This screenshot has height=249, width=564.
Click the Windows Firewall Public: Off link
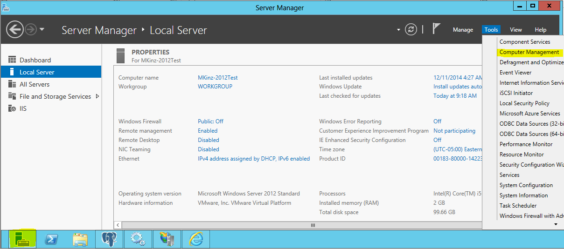[x=210, y=121]
